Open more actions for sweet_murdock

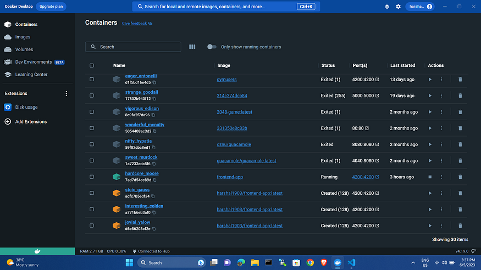[441, 161]
